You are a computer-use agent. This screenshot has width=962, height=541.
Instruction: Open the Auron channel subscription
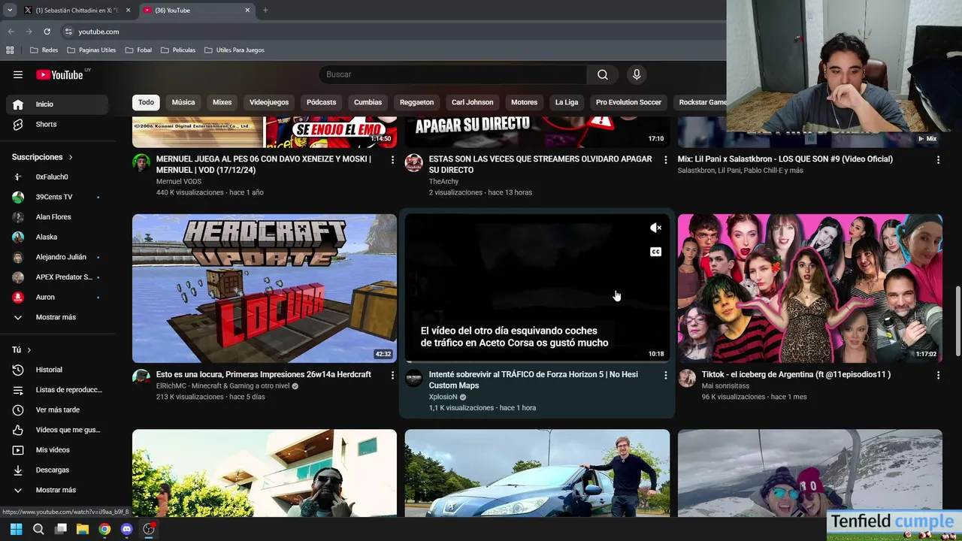(x=57, y=297)
